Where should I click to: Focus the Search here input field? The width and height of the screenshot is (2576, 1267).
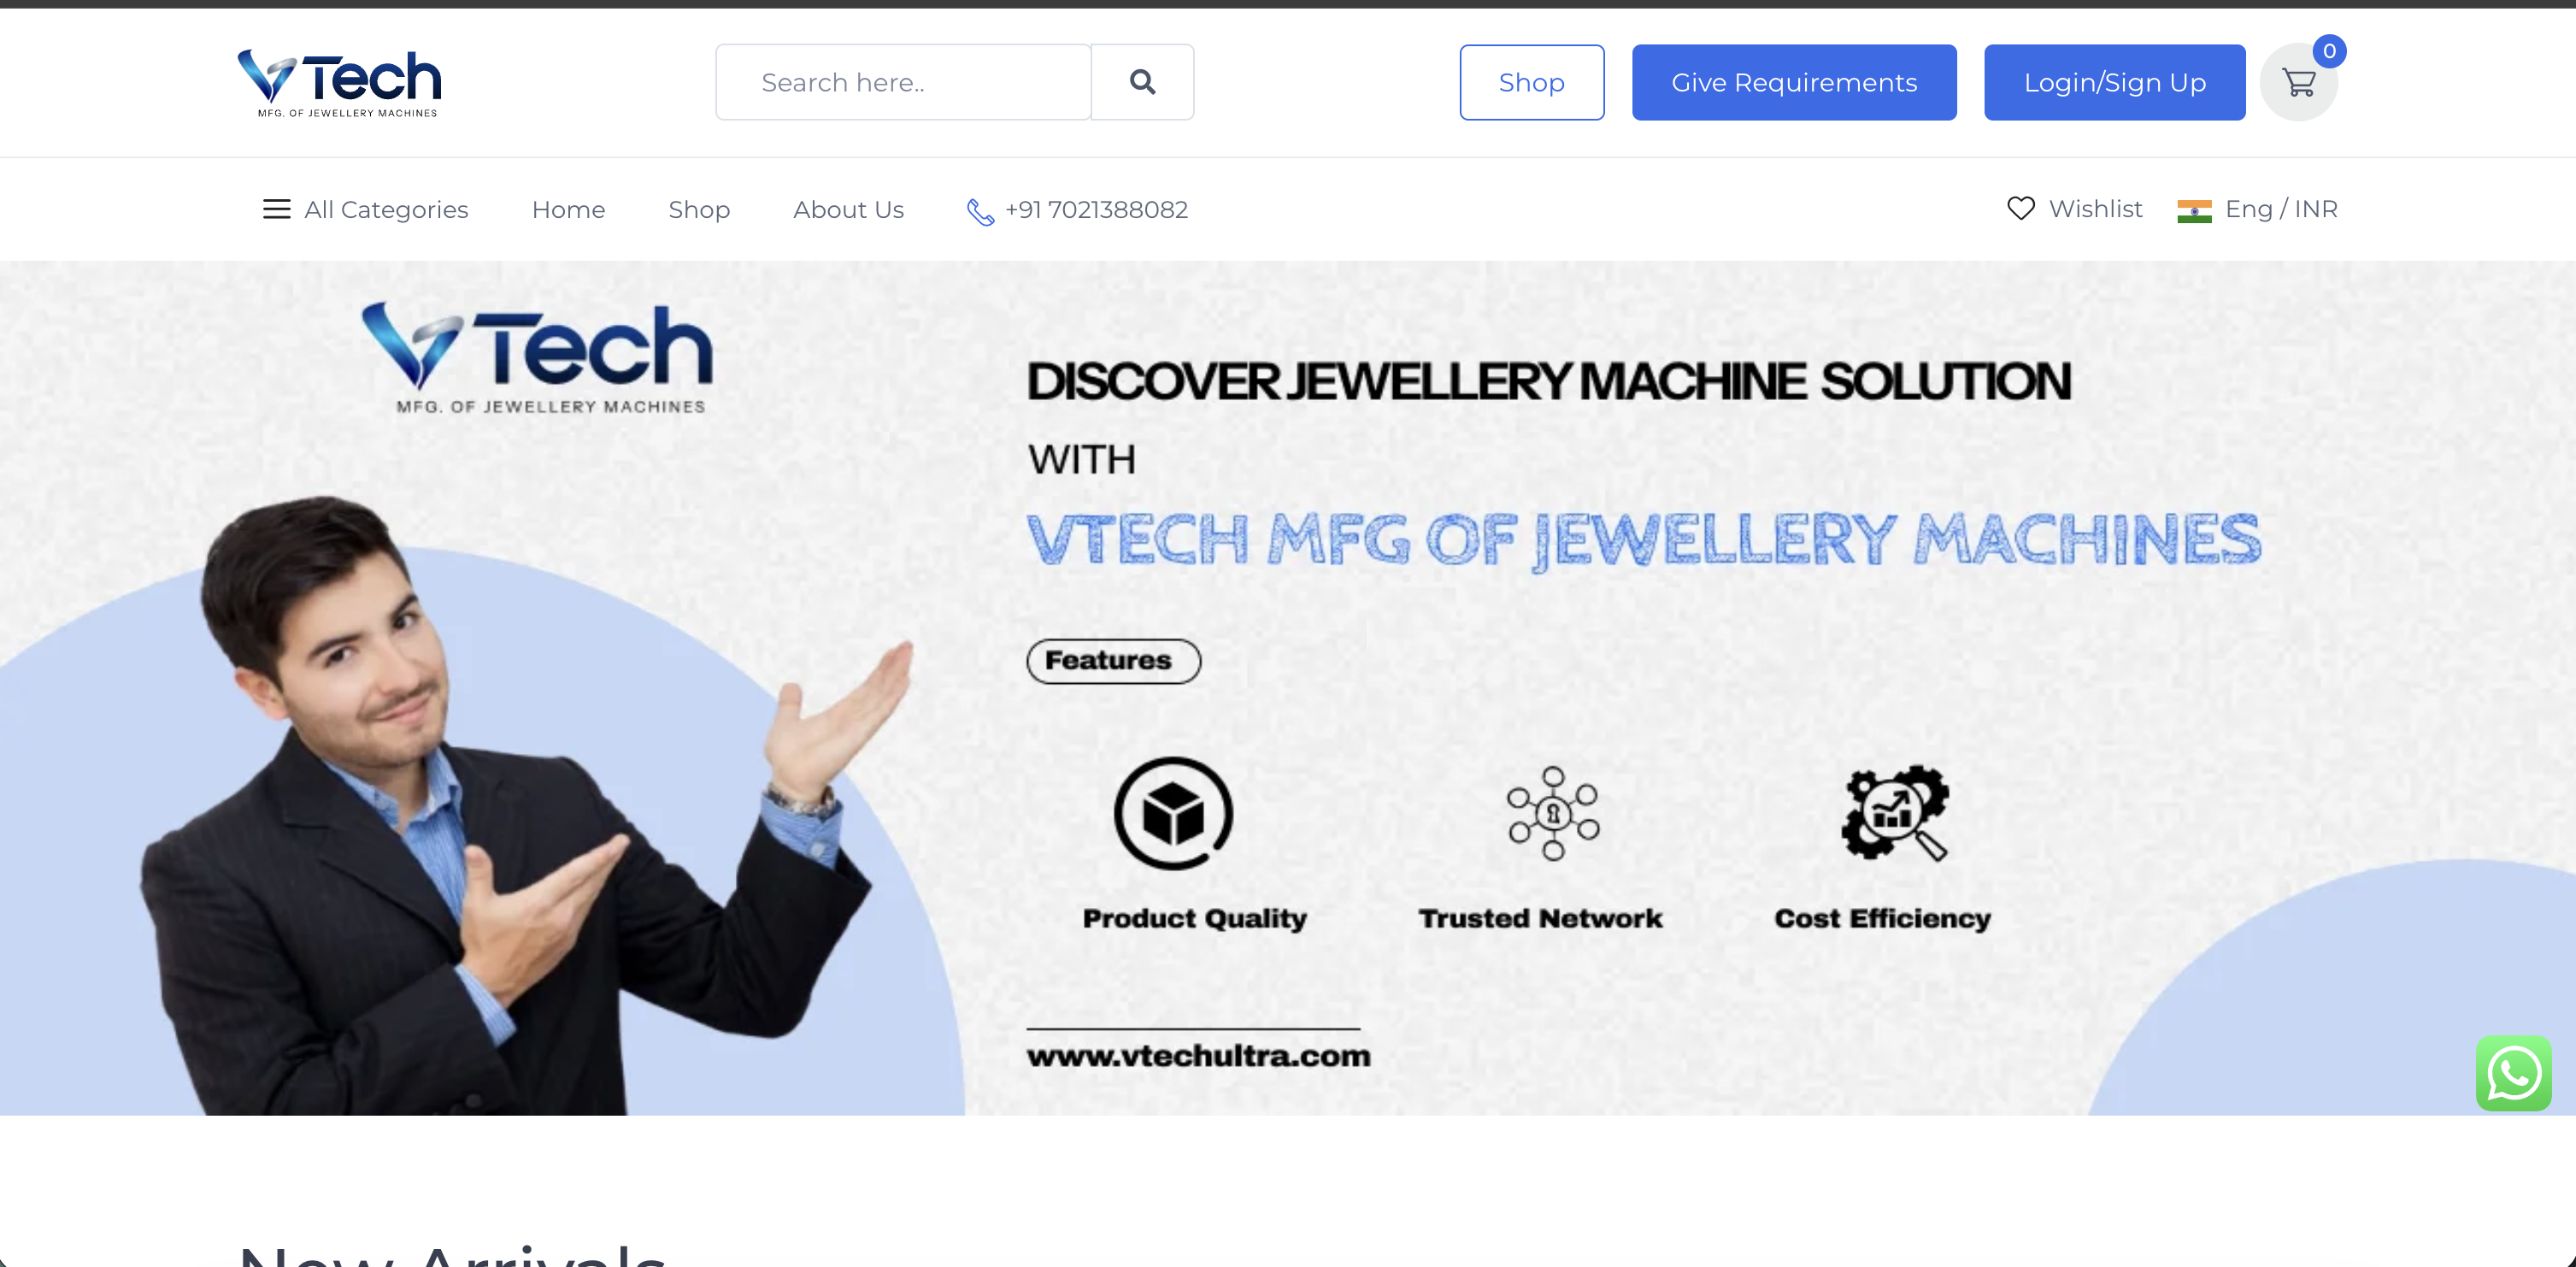tap(903, 82)
